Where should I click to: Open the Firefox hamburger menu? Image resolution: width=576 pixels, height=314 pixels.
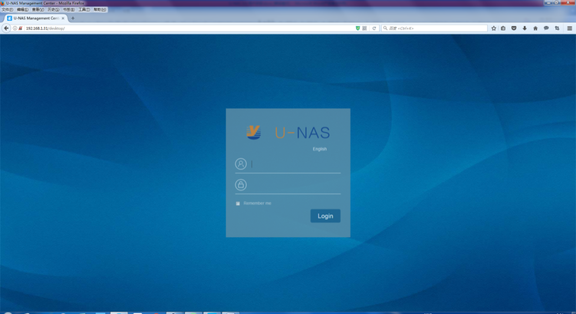click(x=569, y=28)
